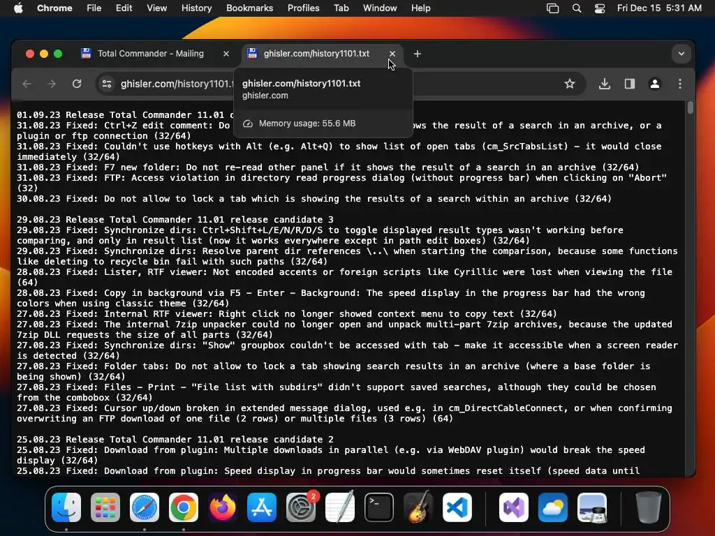Viewport: 715px width, 536px height.
Task: Open Finder from the Dock
Action: click(x=66, y=507)
